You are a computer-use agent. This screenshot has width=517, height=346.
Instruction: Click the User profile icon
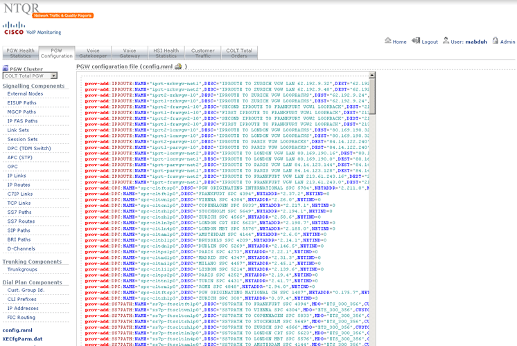click(447, 42)
